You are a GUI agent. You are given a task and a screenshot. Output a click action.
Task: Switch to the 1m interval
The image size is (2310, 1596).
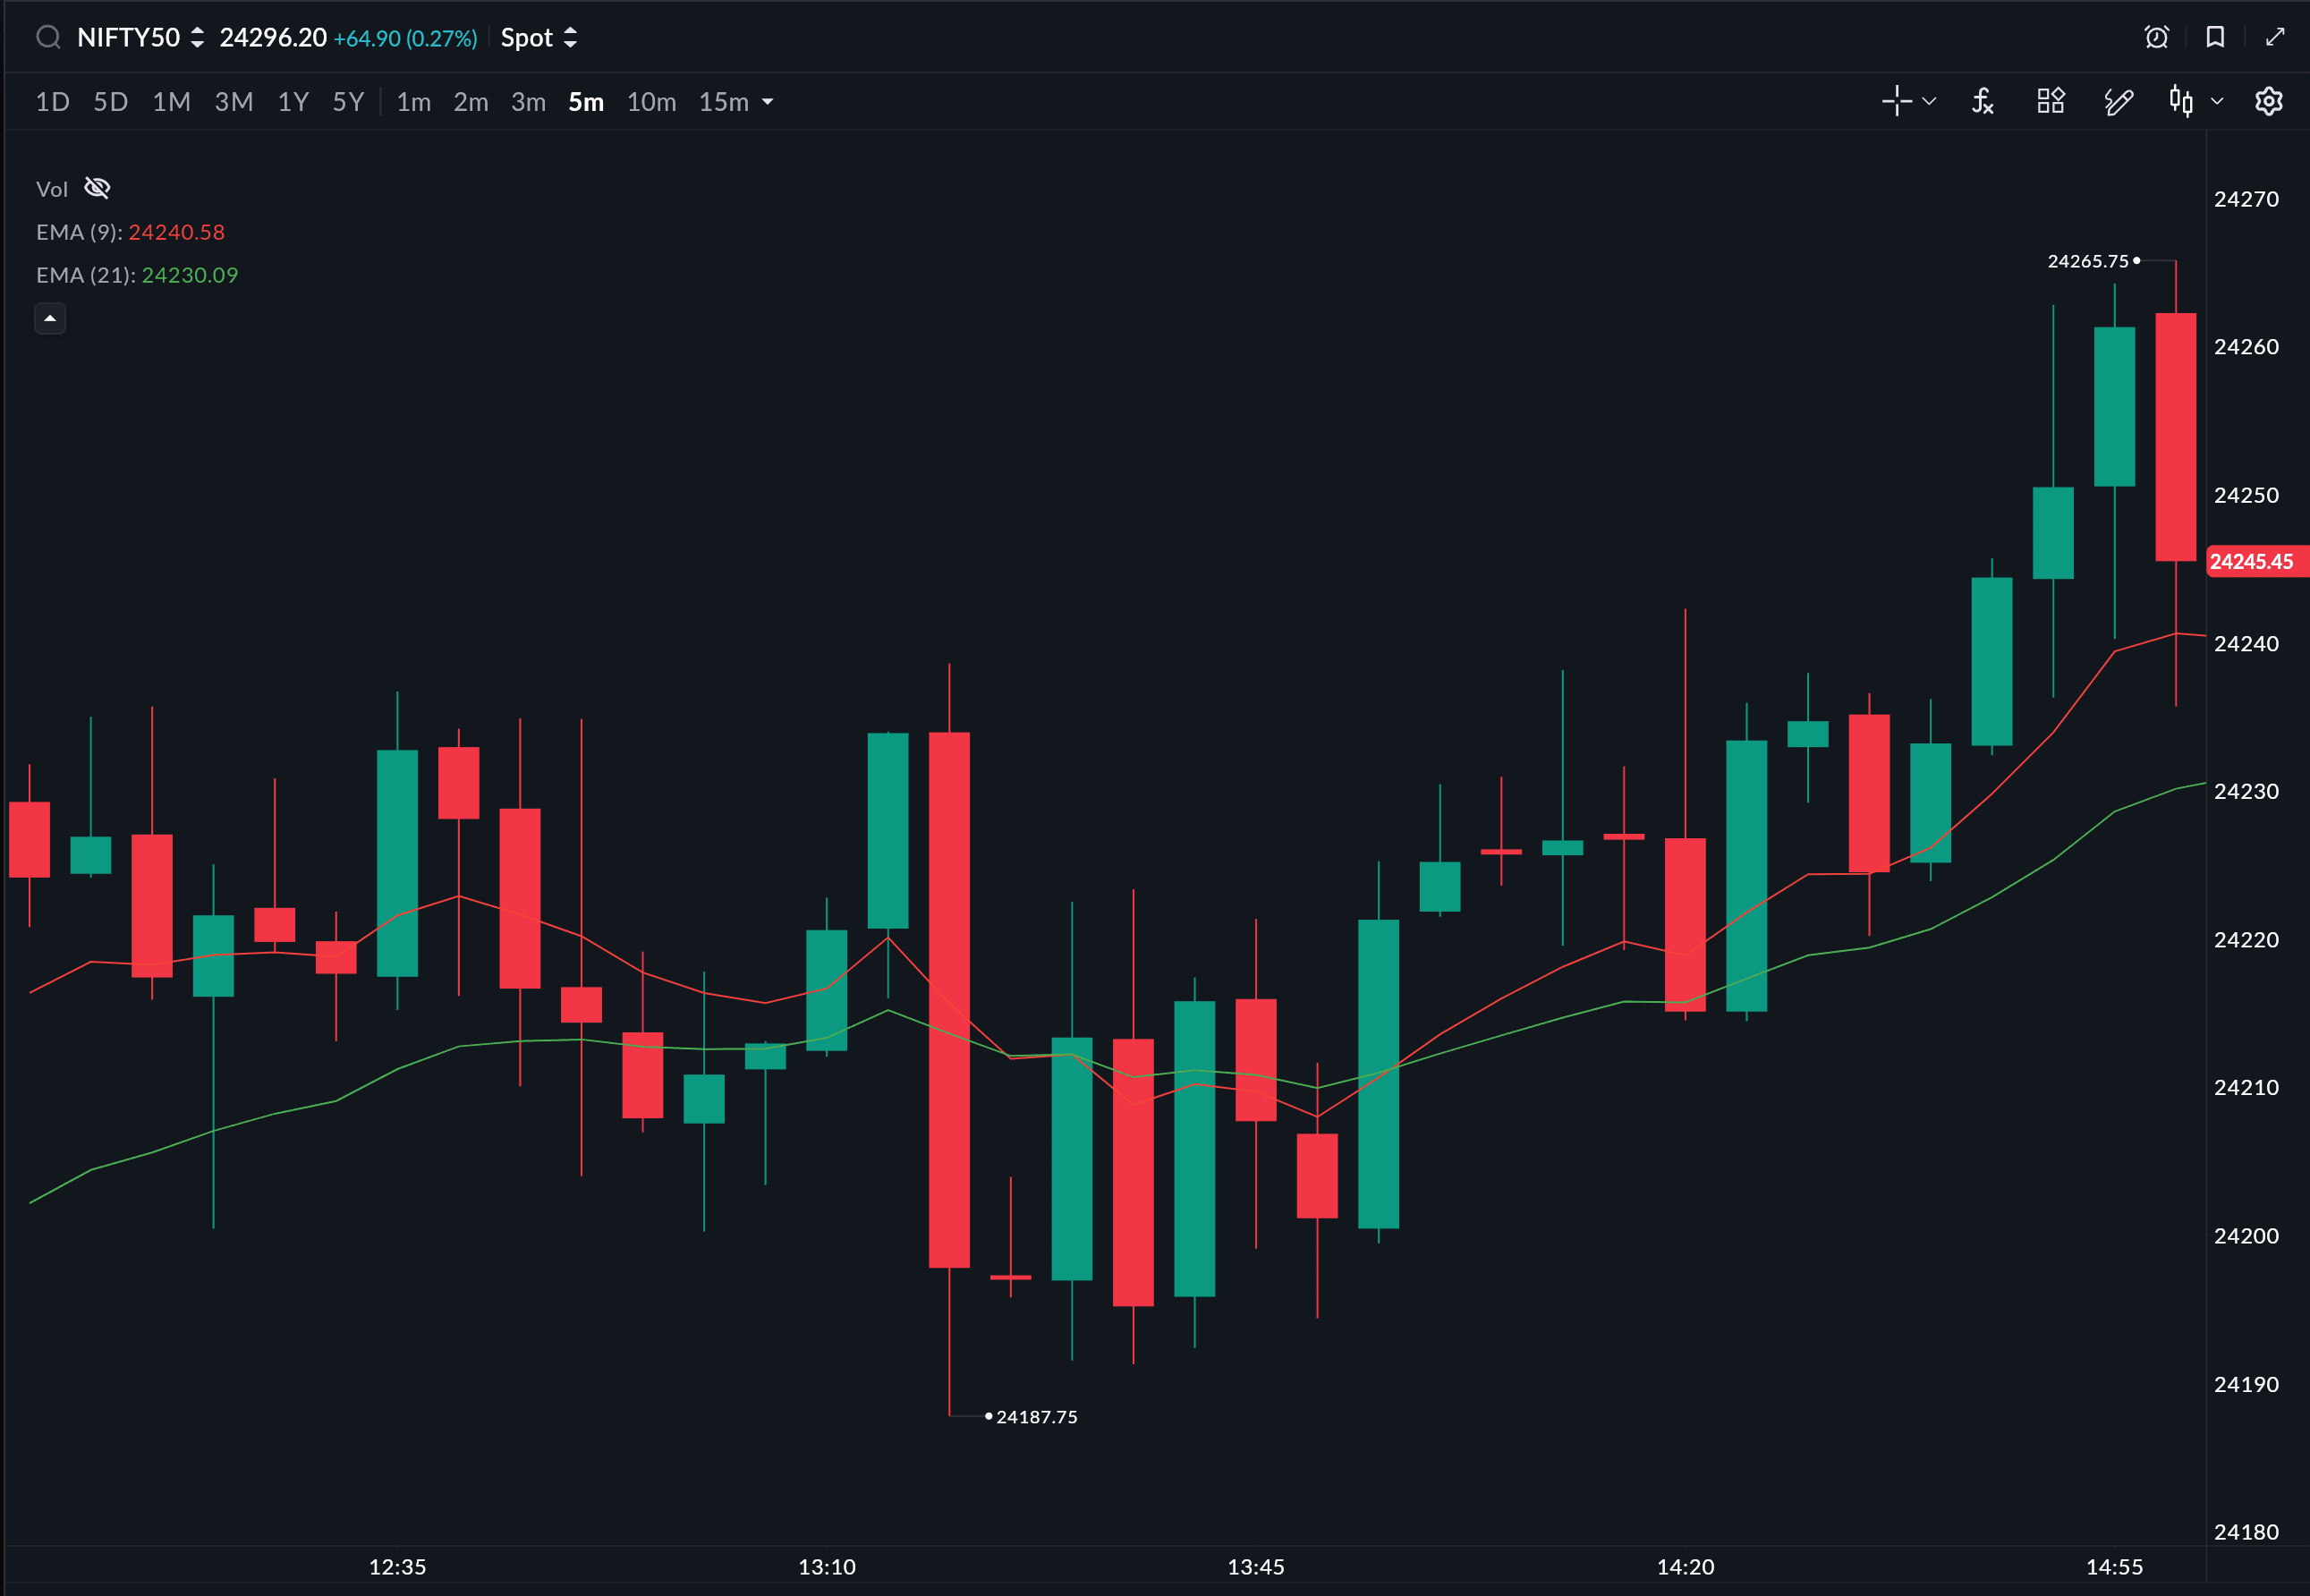click(x=413, y=102)
